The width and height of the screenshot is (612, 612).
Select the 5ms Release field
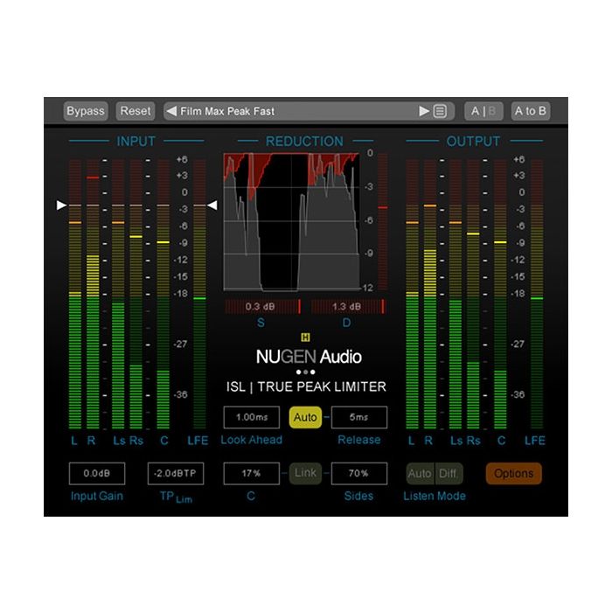tap(359, 417)
